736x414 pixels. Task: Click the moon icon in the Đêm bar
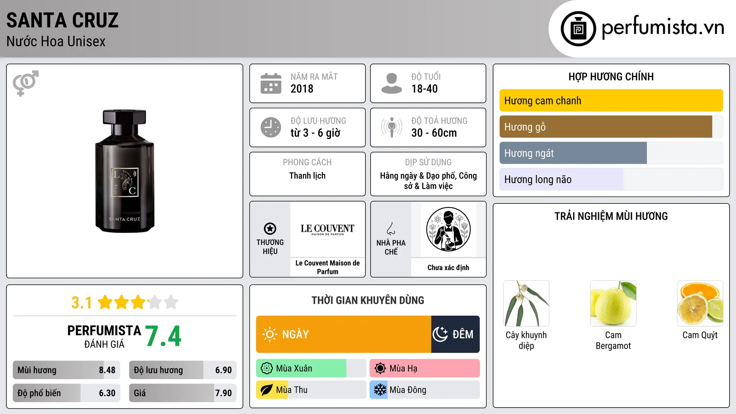440,334
